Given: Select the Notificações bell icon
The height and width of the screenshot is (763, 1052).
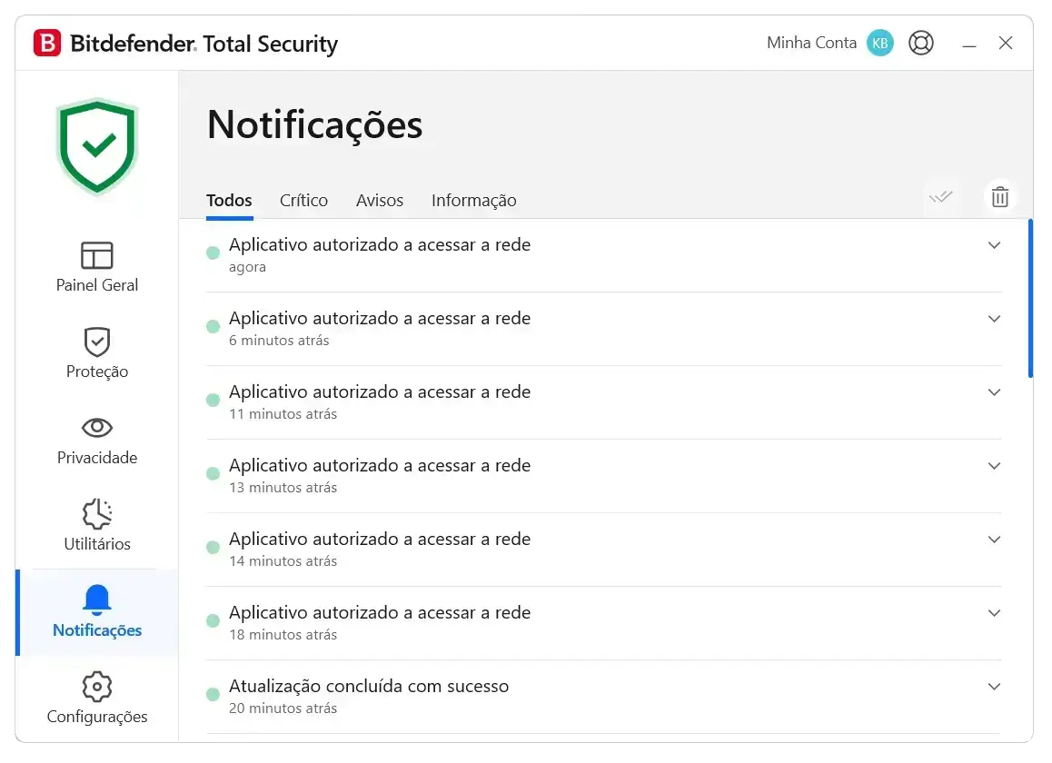Looking at the screenshot, I should pos(96,599).
